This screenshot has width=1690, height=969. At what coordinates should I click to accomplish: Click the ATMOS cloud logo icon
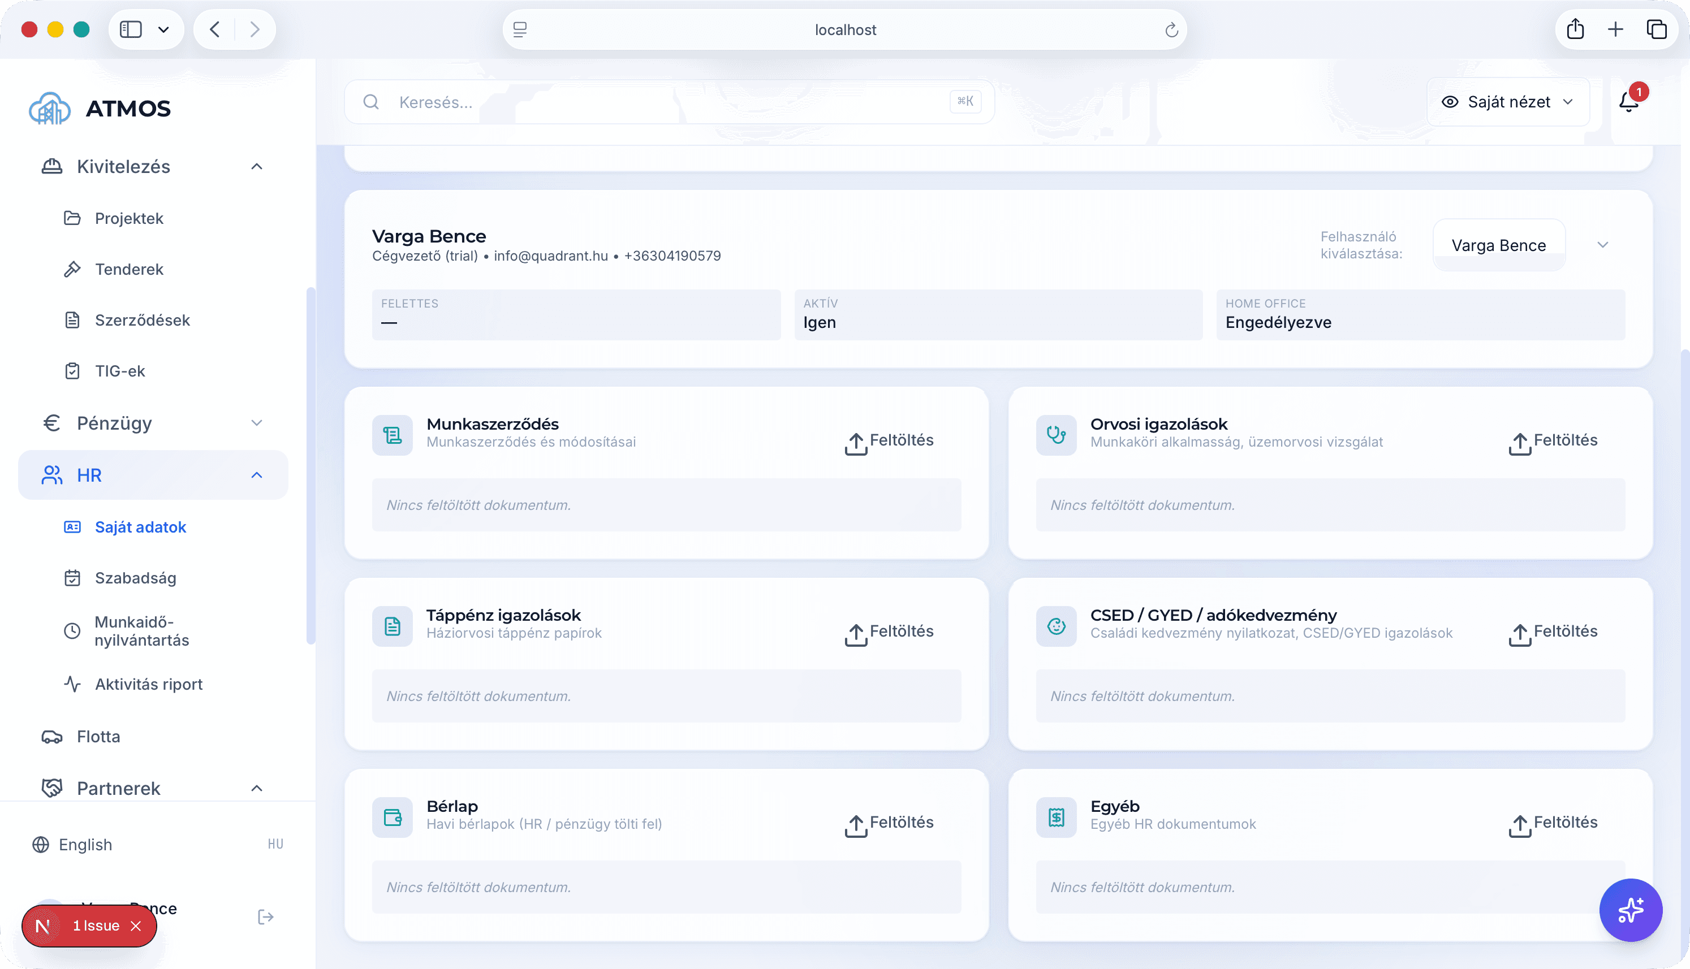pyautogui.click(x=50, y=108)
